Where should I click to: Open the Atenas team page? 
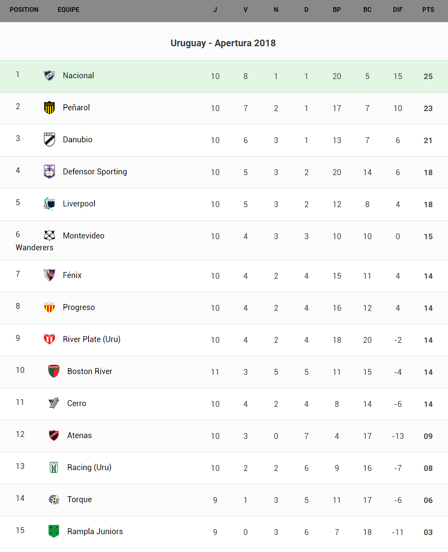pos(79,435)
